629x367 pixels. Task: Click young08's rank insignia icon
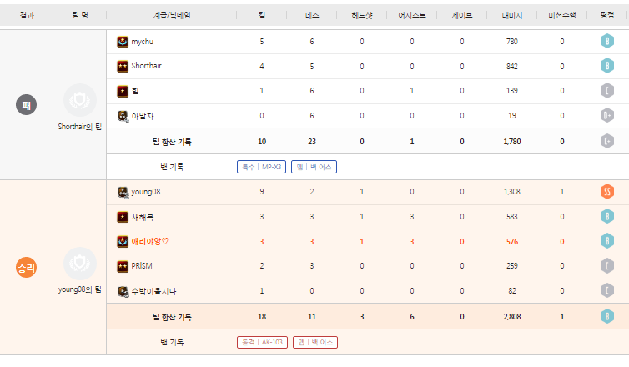[x=123, y=192]
